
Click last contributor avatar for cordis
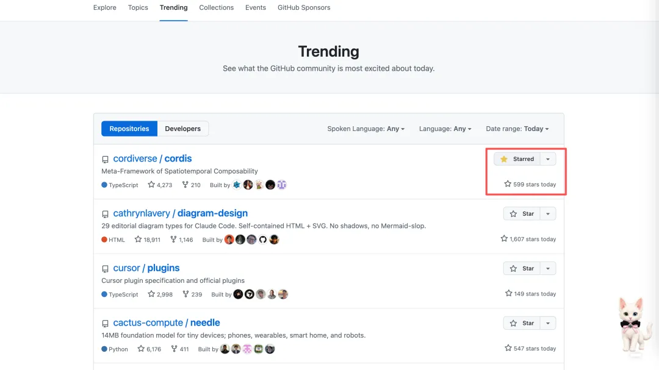[x=281, y=185]
